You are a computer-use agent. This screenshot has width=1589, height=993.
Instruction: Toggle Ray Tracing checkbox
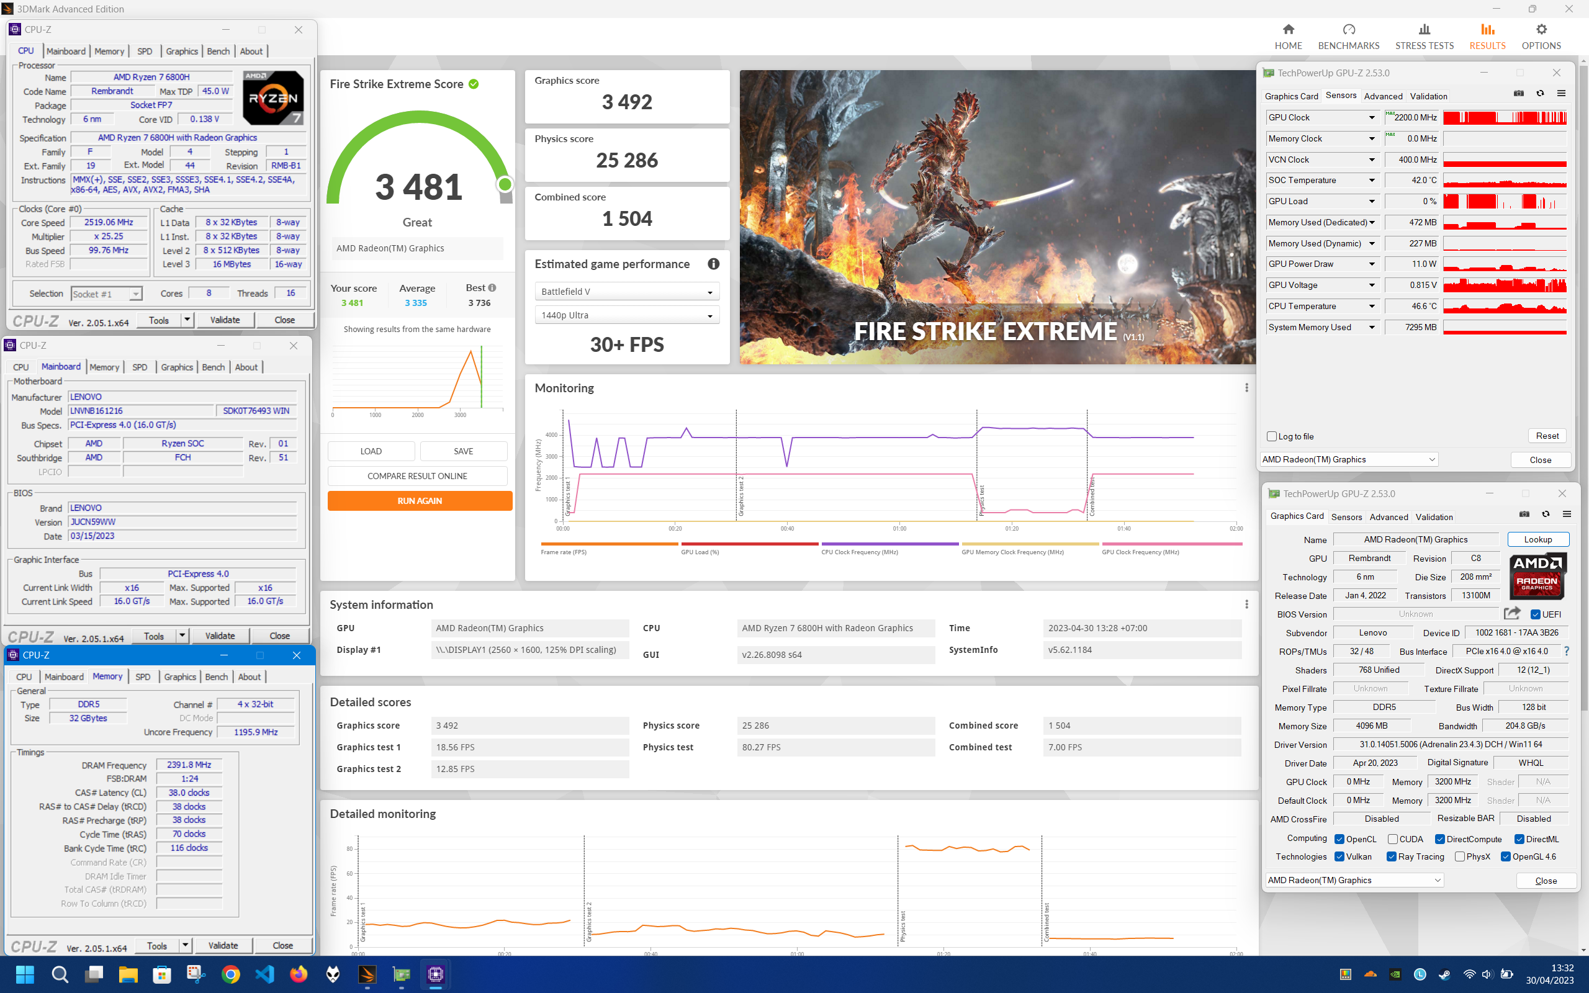1392,856
